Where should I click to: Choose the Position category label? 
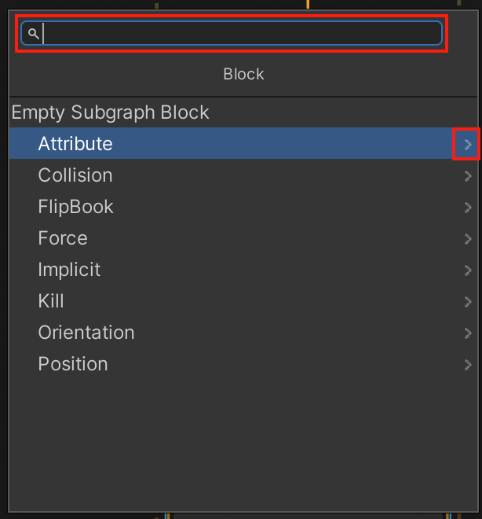point(73,364)
